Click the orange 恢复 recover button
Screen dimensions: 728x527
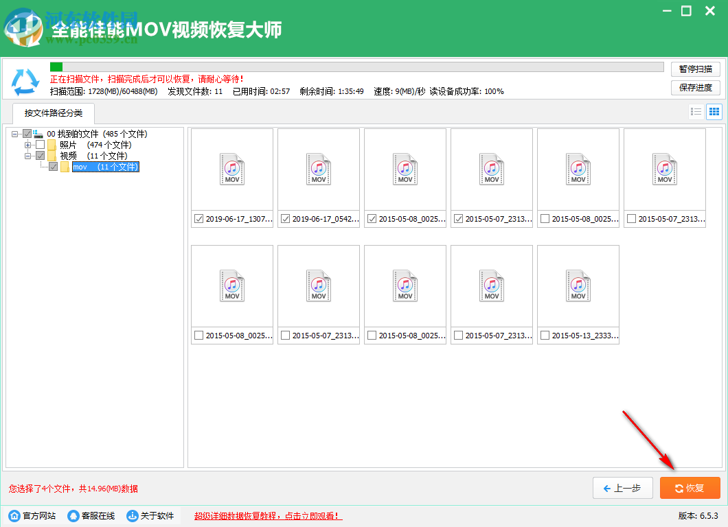click(x=690, y=488)
